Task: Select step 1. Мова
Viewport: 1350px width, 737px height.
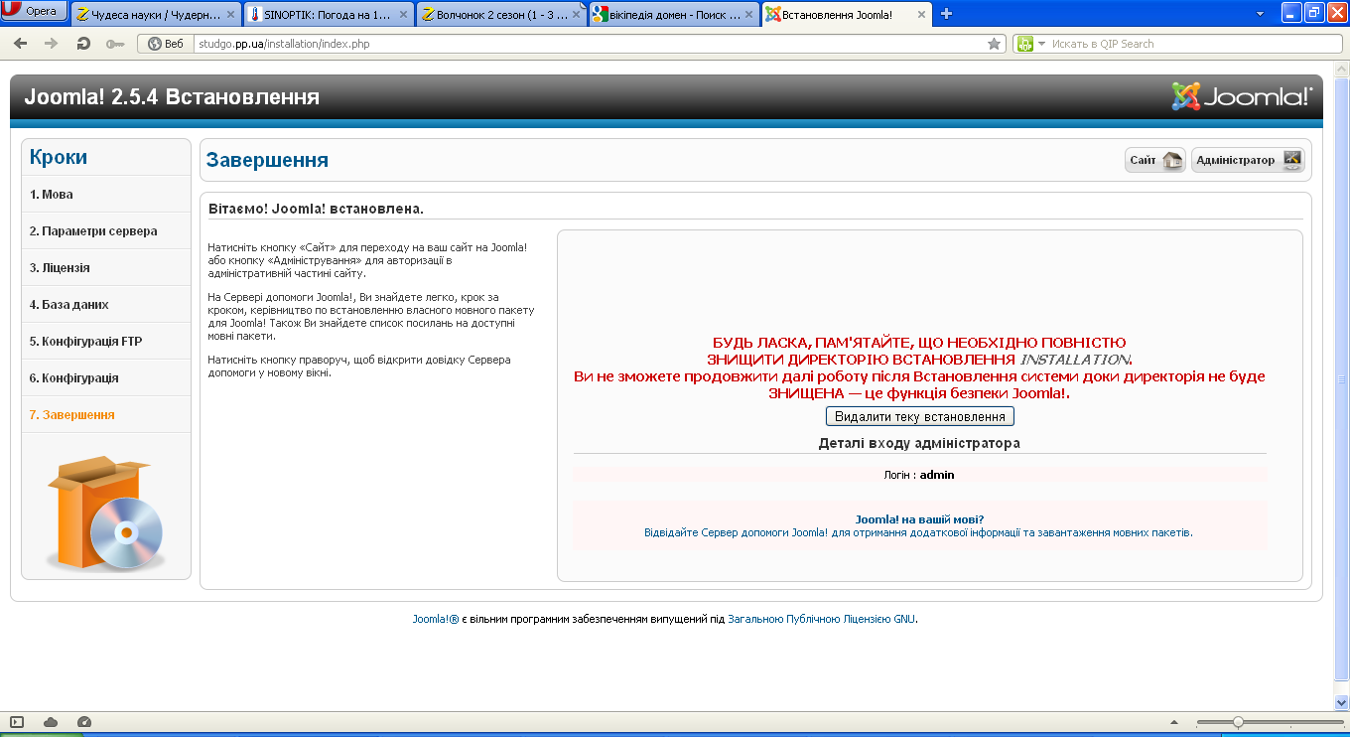Action: click(x=106, y=195)
